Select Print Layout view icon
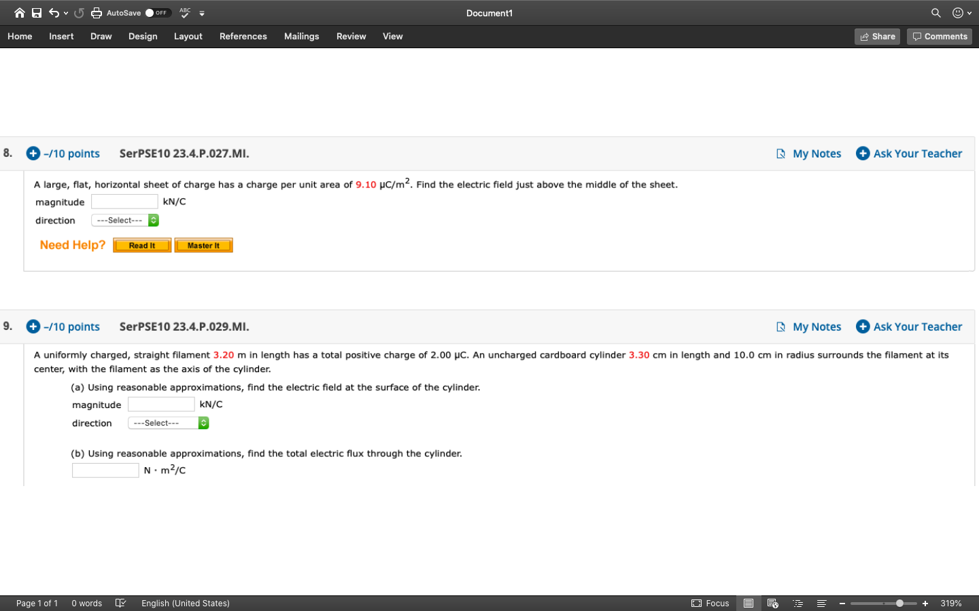The width and height of the screenshot is (979, 611). click(x=749, y=603)
